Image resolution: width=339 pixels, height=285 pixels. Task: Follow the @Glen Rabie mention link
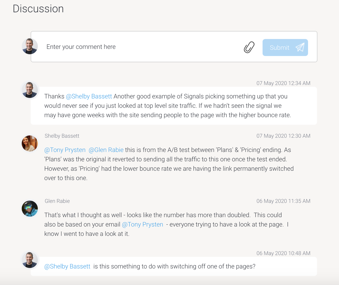click(106, 150)
